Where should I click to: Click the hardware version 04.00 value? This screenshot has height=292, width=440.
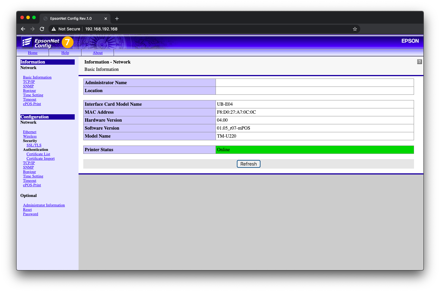(222, 120)
